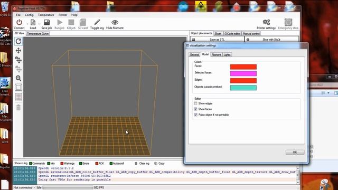
Task: Open the Slicer tab
Action: (218, 34)
